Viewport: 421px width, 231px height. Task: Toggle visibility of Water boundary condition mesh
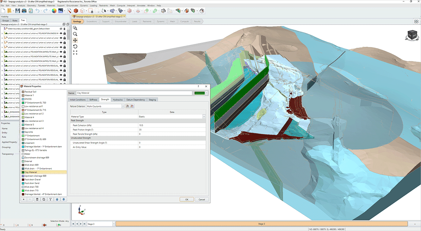pyautogui.click(x=61, y=29)
